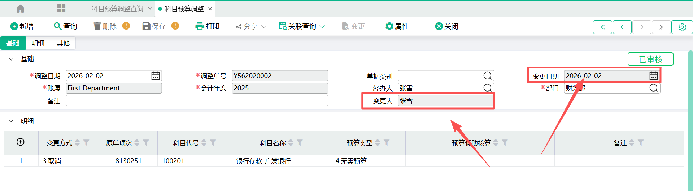Click the 备注 input field
693x191 pixels.
point(197,101)
